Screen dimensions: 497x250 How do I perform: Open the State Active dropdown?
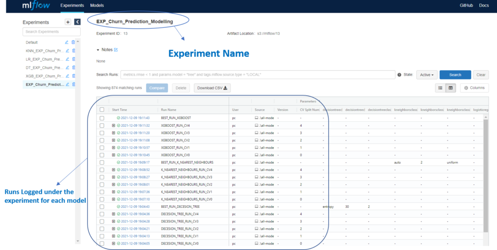point(427,75)
